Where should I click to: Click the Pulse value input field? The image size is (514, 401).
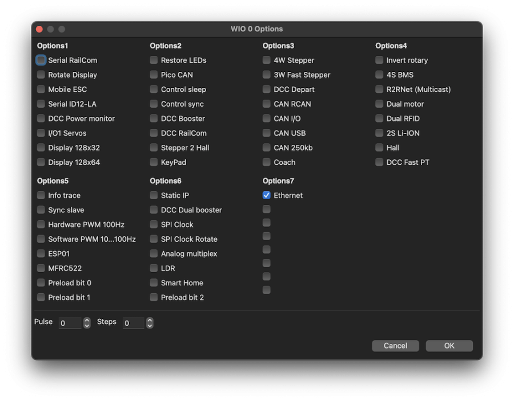point(70,323)
